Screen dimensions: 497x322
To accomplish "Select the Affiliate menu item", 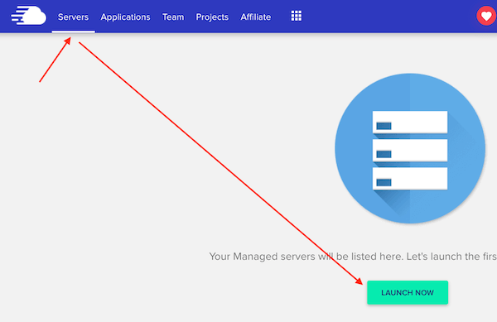I will [255, 17].
